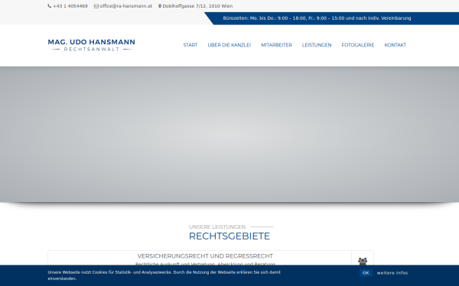Click address Doblhoffgasse 7/12, 1010 Wien
This screenshot has width=459, height=286.
tap(197, 6)
